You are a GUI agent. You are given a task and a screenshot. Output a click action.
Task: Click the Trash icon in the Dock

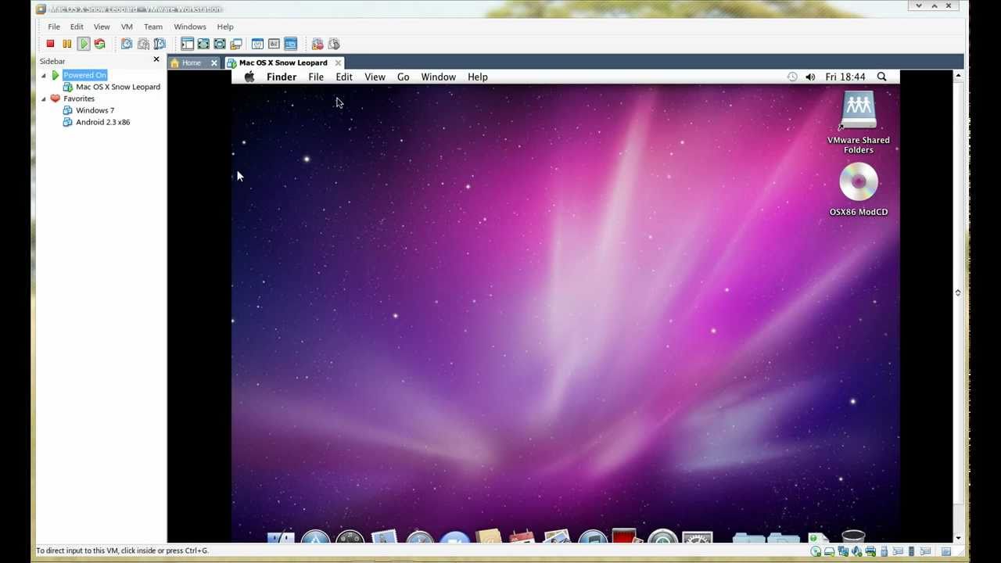[x=853, y=536]
